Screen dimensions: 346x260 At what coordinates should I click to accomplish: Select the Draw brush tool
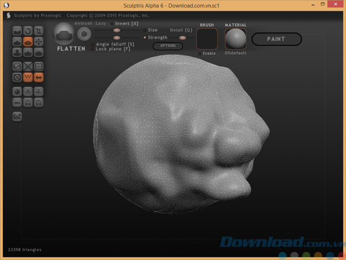click(x=17, y=42)
